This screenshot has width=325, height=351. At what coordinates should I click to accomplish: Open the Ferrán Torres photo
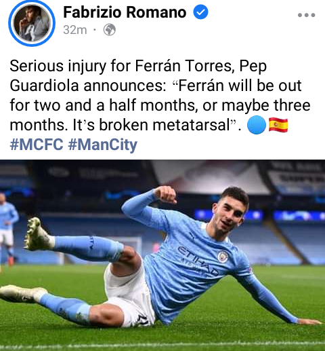(162, 255)
